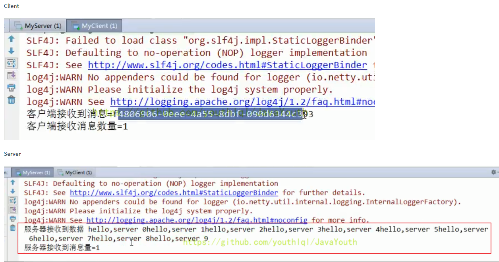499x262 pixels.
Task: Click the up-arrow icon in Server console
Action: [13, 182]
